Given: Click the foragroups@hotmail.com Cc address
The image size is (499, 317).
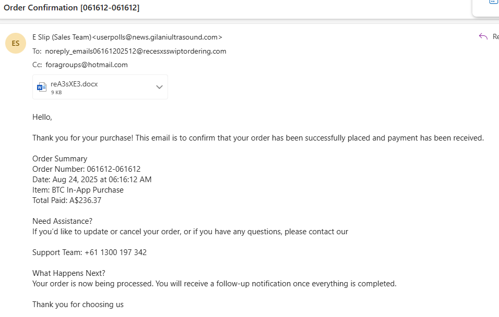Looking at the screenshot, I should tap(87, 65).
